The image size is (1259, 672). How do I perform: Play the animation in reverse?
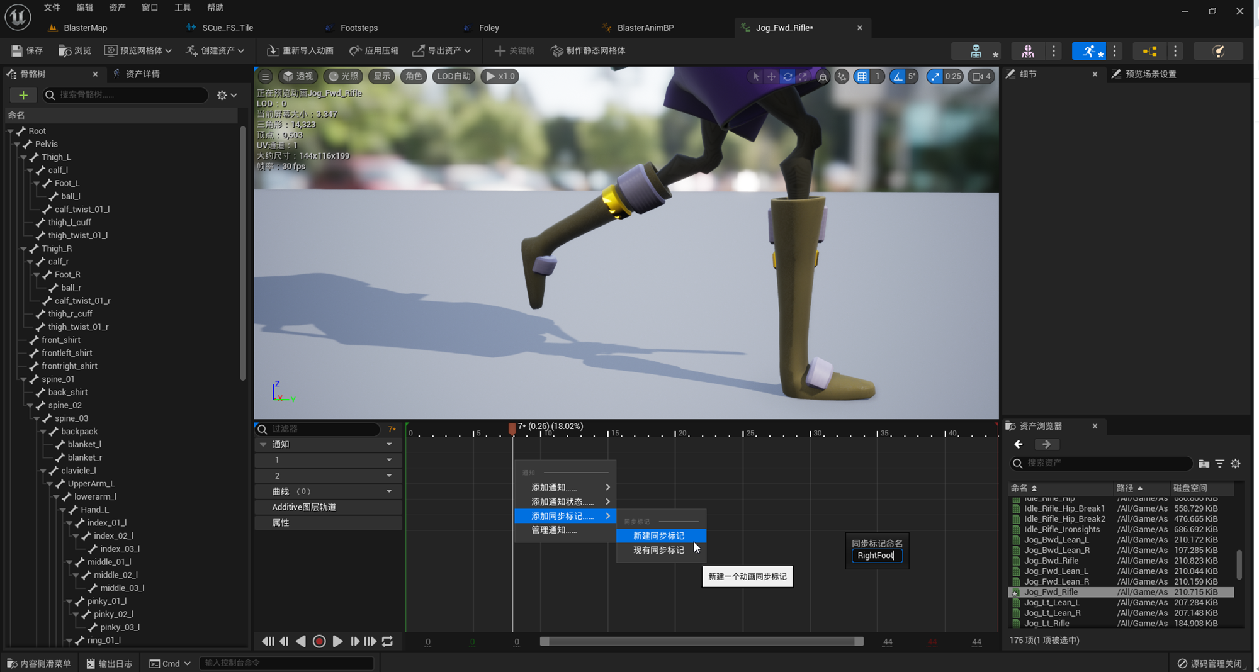[x=301, y=641]
